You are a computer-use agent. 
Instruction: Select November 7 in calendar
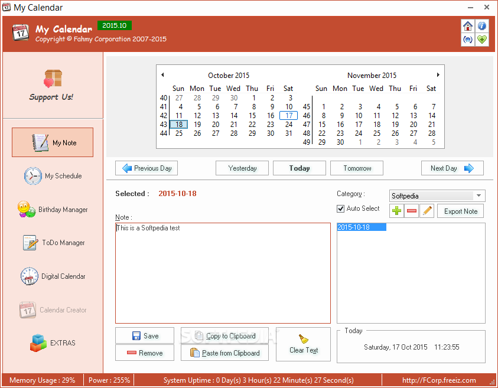(434, 107)
